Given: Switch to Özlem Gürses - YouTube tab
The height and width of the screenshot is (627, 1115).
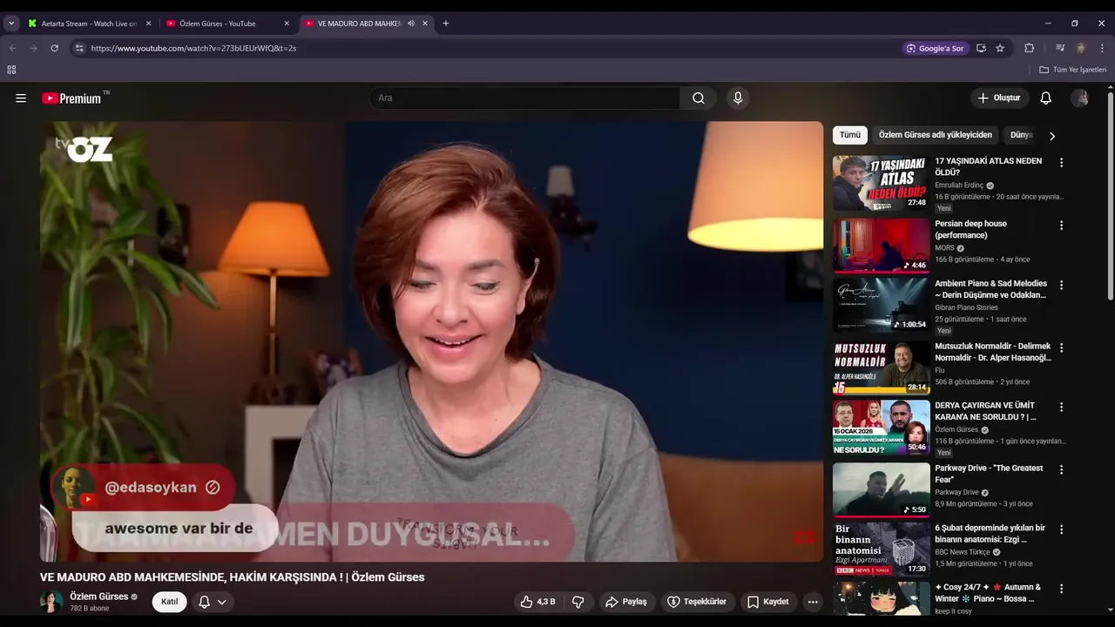Looking at the screenshot, I should [x=218, y=24].
